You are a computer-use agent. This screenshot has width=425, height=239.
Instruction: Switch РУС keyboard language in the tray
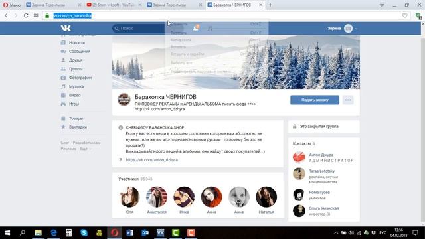coord(382,233)
